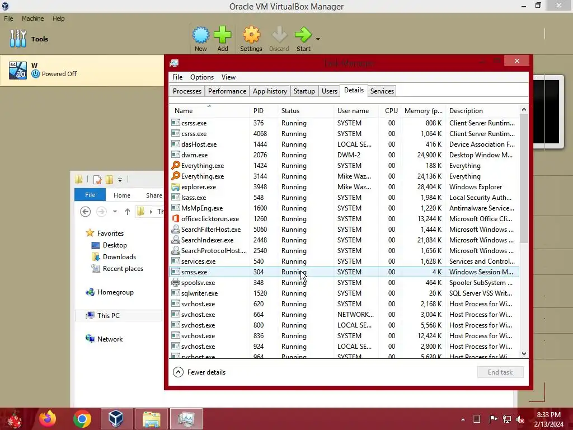Open VirtualBox File menu
This screenshot has width=573, height=430.
pyautogui.click(x=8, y=18)
